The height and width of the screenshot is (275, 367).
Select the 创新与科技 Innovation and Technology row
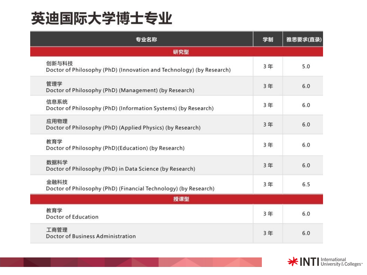[x=177, y=66]
